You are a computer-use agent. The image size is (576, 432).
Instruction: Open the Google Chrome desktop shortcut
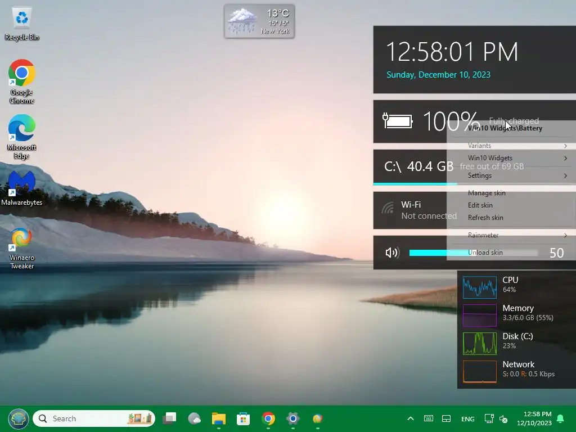tap(22, 82)
